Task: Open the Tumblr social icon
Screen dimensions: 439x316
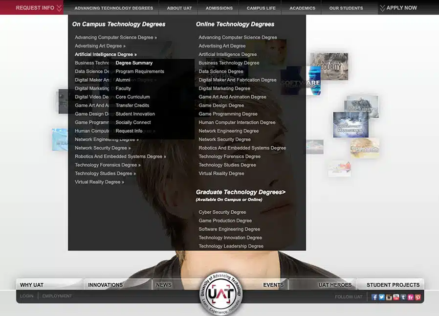Action: coord(403,297)
